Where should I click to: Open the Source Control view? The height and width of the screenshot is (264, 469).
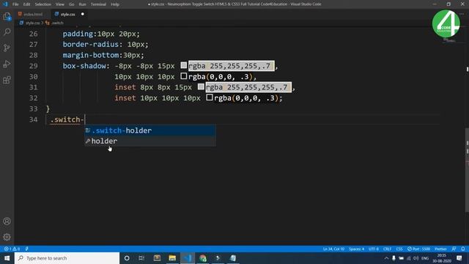(7, 48)
